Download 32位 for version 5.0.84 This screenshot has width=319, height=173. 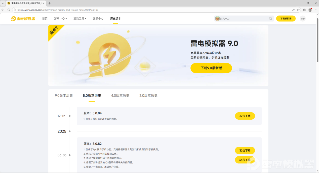[245, 116]
